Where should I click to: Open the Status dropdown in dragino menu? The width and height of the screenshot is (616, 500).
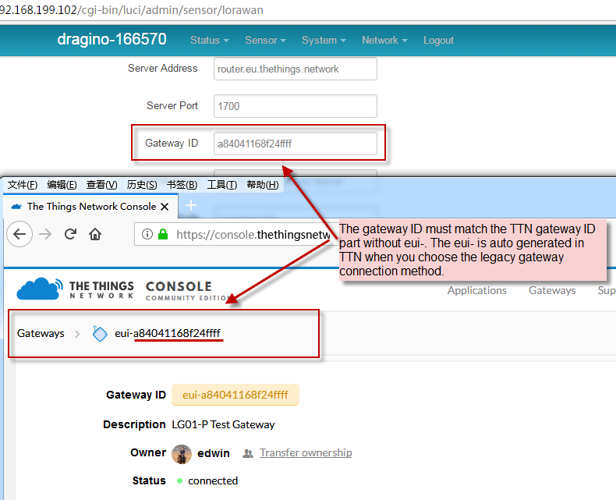pyautogui.click(x=210, y=40)
